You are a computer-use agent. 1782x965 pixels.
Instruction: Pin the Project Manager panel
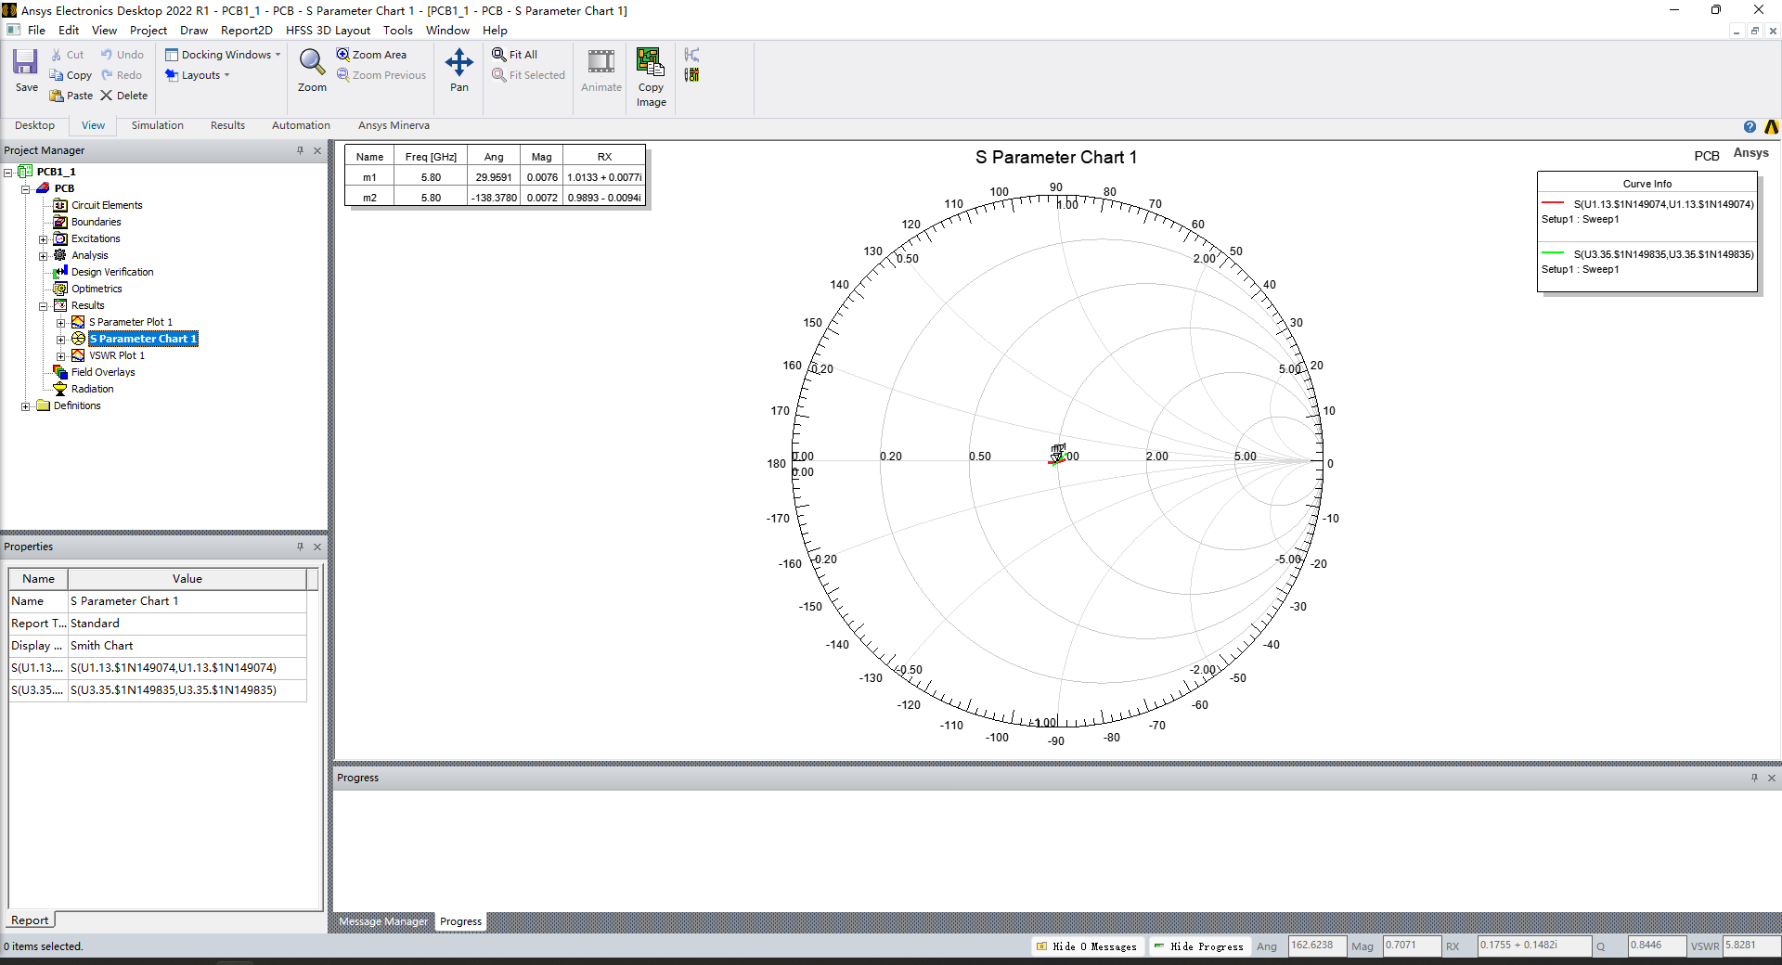300,150
